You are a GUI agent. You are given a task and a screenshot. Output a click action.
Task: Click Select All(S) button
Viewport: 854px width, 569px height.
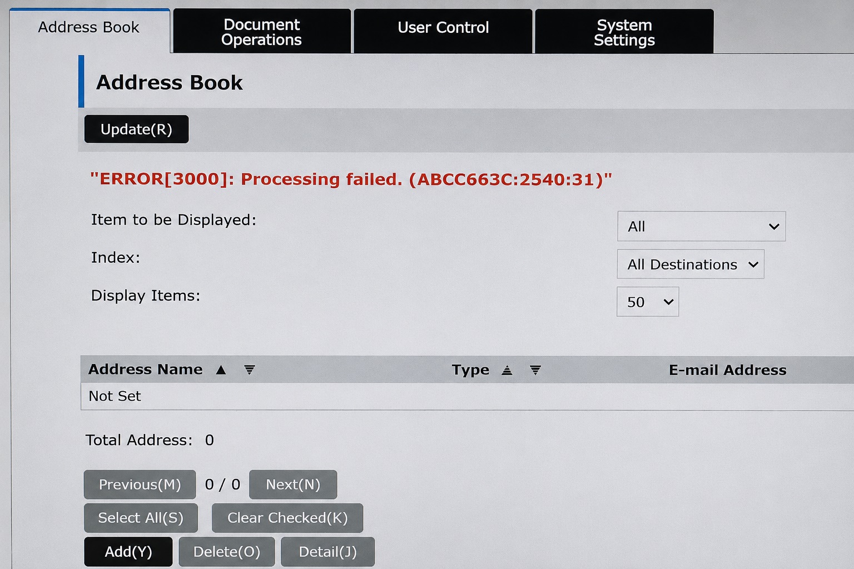point(141,518)
